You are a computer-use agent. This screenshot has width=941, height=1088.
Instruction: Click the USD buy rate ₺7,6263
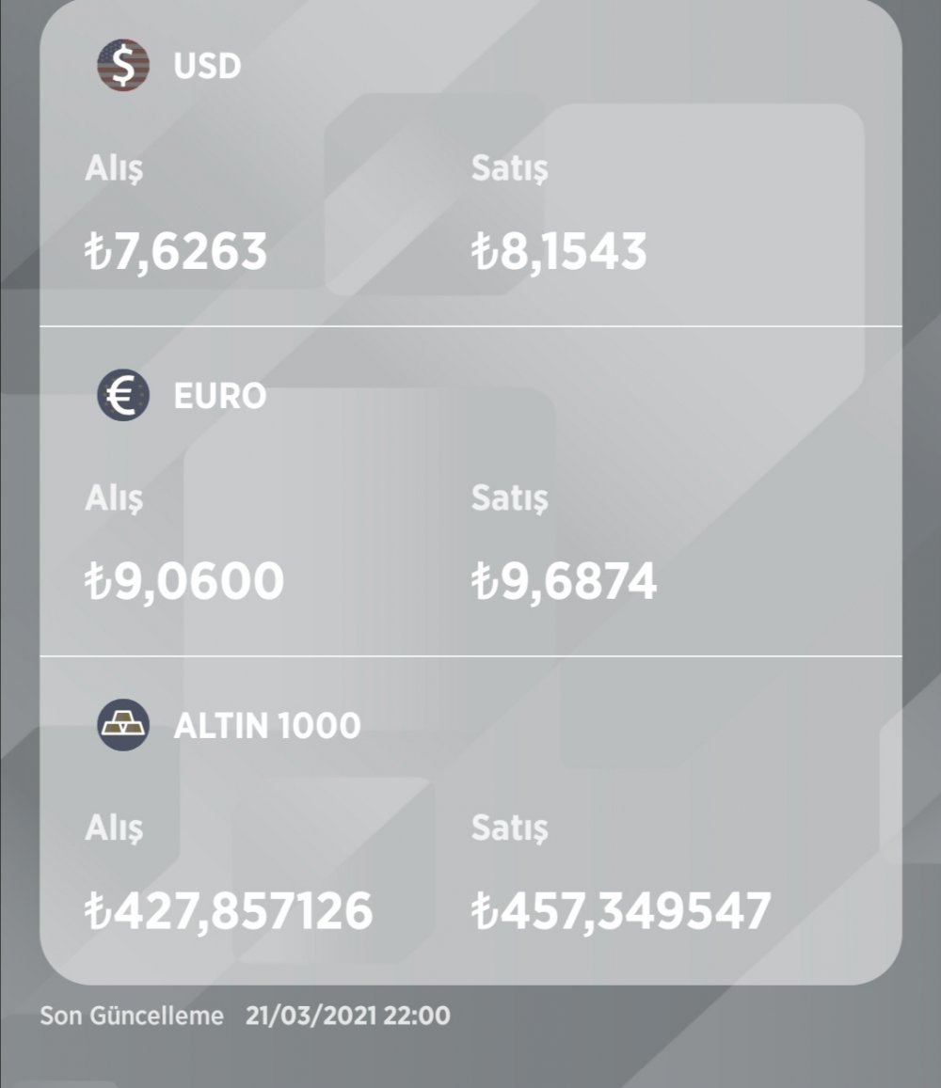coord(176,252)
